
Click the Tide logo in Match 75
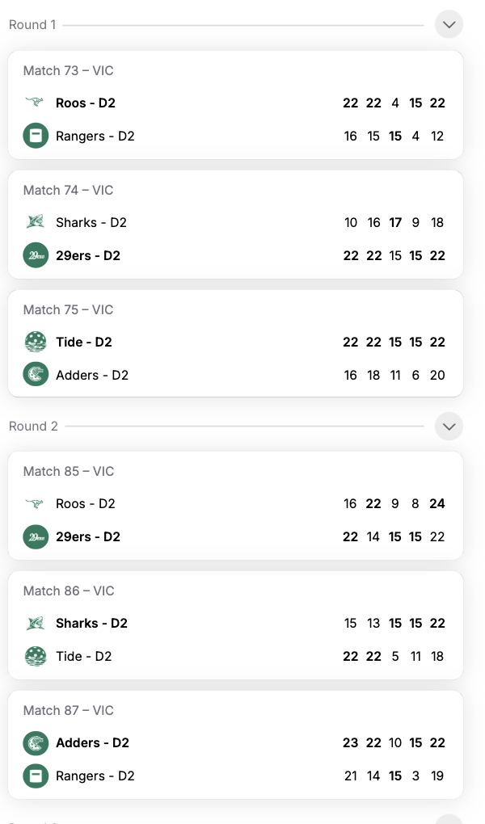click(36, 342)
